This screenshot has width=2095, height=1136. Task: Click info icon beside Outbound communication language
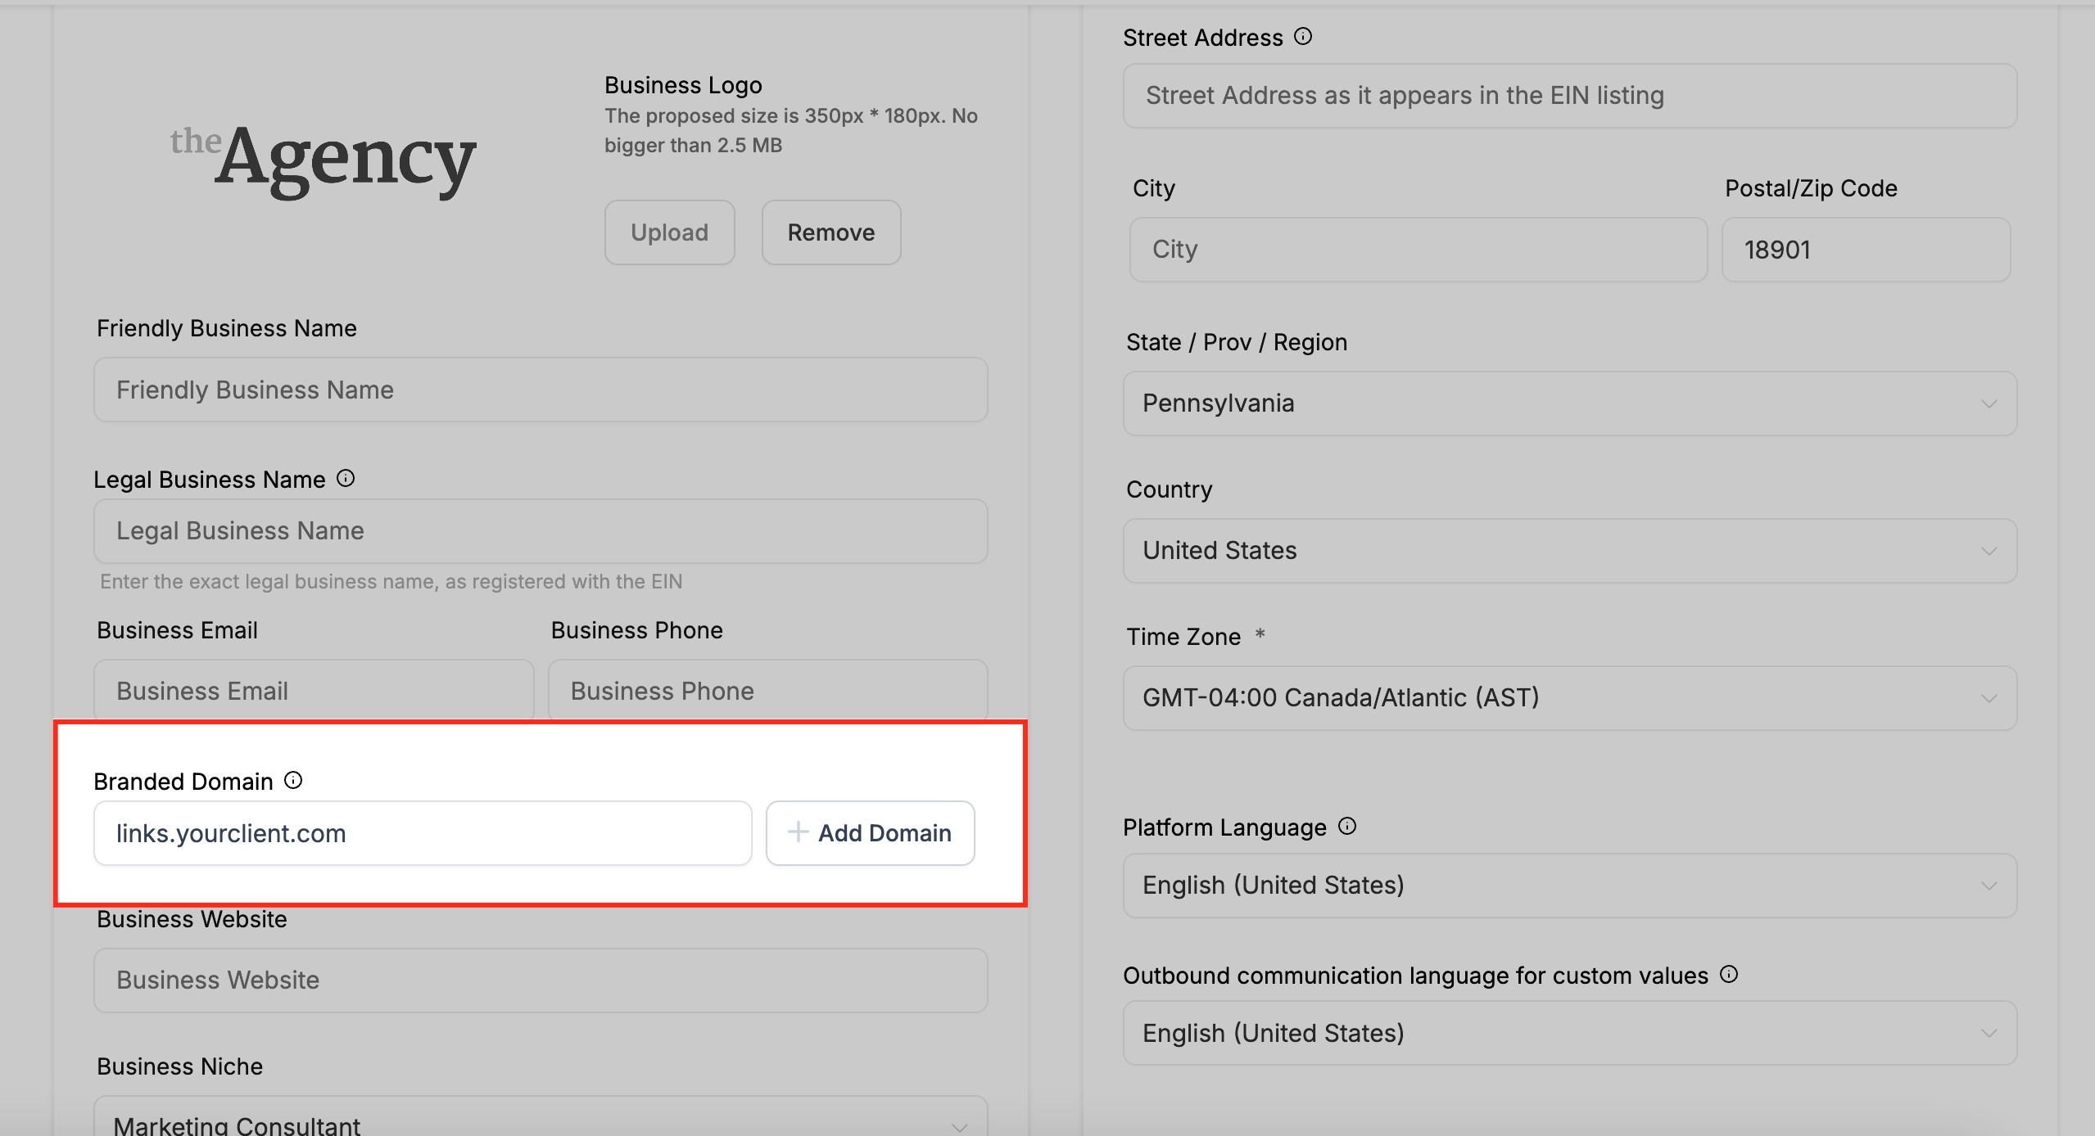[1729, 975]
